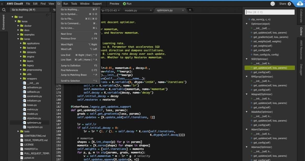Viewport: 305px width, 161px height.
Task: Collapse SGD(Optimizer) outline node
Action: coord(247,59)
